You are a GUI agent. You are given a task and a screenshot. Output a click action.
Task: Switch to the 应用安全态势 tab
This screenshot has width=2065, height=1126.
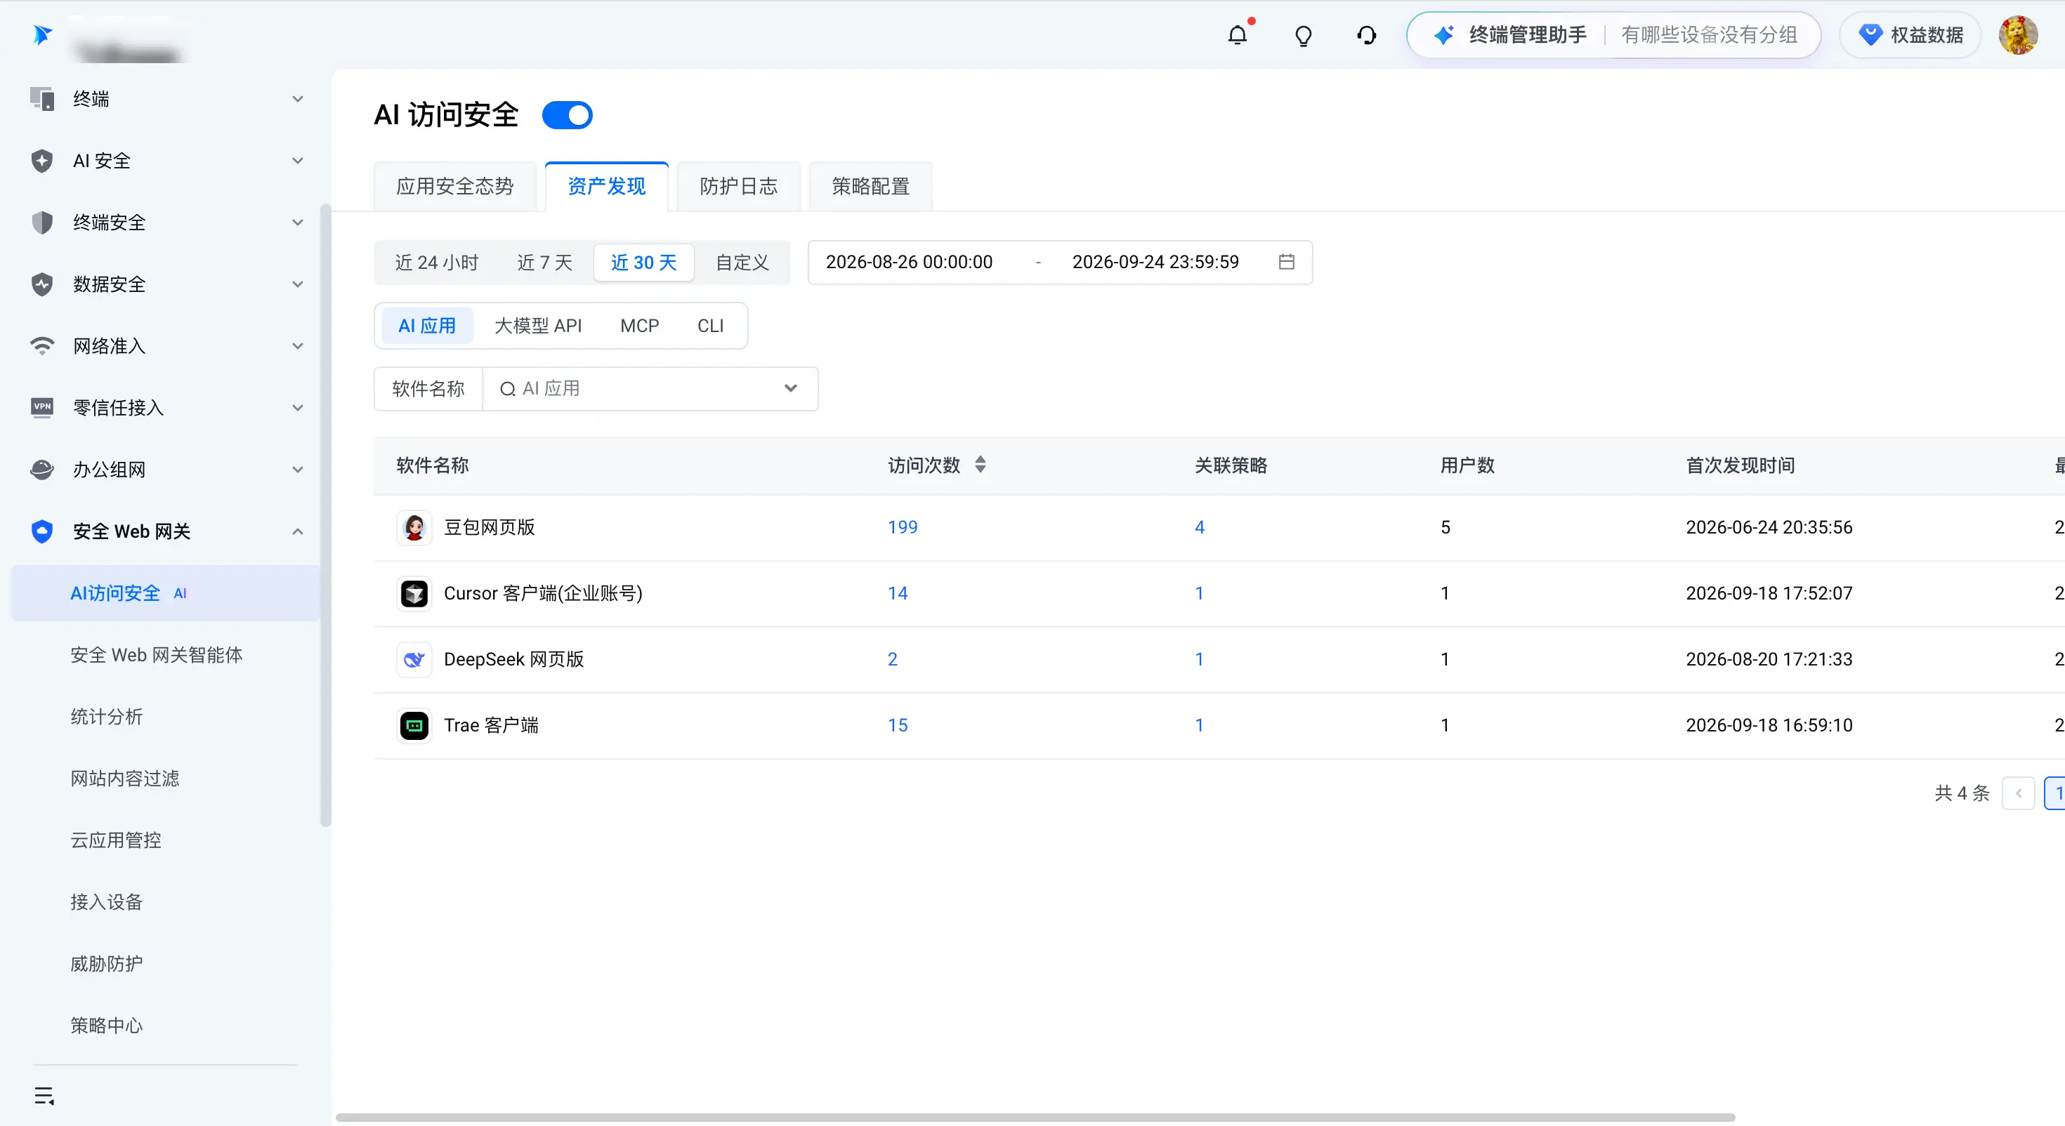[x=454, y=187]
